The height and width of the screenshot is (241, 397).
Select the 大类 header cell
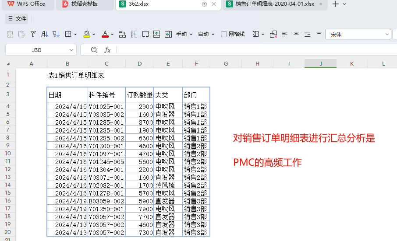tap(168, 95)
